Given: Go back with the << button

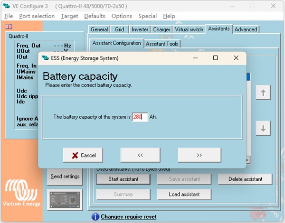Looking at the screenshot, I should 140,155.
